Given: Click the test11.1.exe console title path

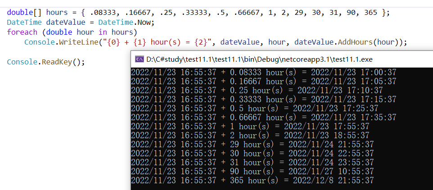Looking at the screenshot, I should click(x=259, y=59).
